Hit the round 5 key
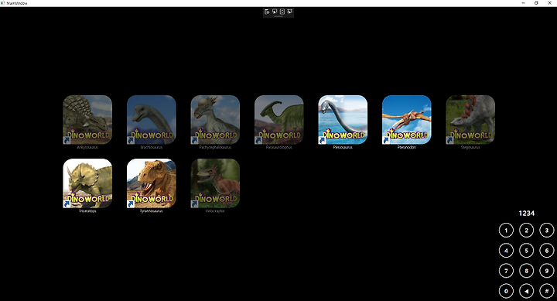 coord(527,251)
